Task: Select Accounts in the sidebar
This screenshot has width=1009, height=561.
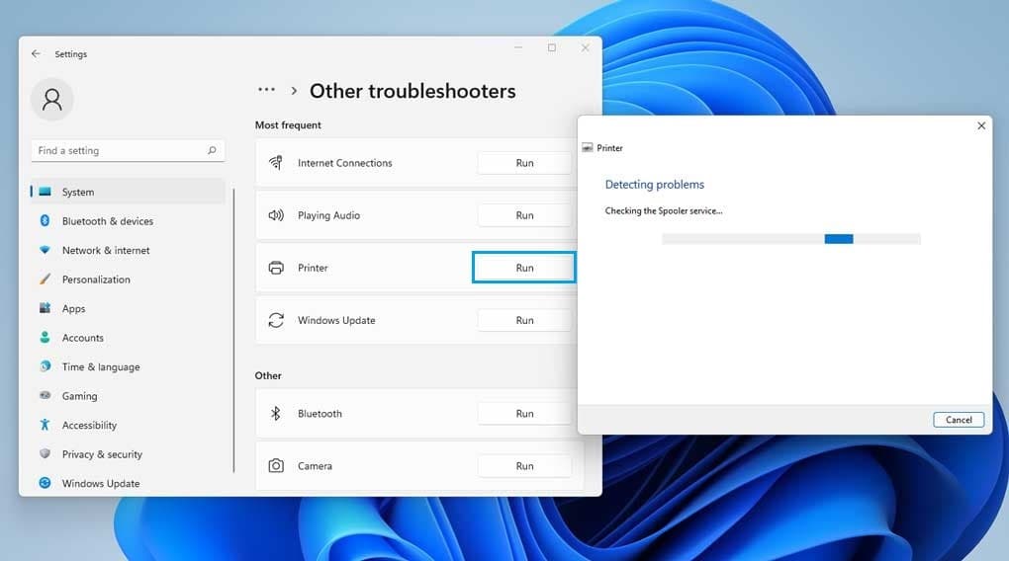Action: [128, 338]
